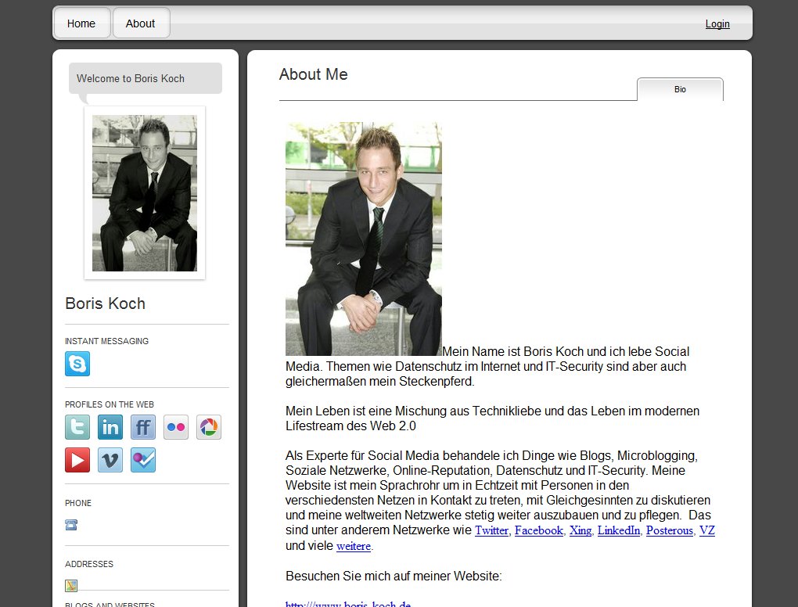
Task: Open the LinkedIn text link in bio
Action: (618, 530)
